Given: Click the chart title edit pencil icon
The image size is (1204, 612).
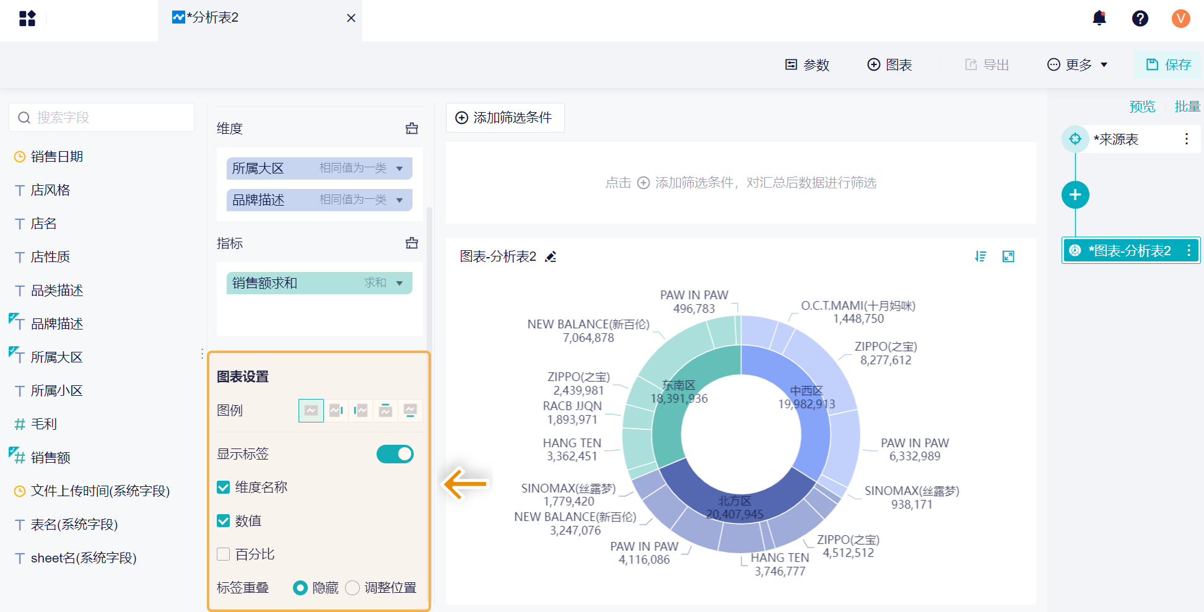Looking at the screenshot, I should [551, 257].
